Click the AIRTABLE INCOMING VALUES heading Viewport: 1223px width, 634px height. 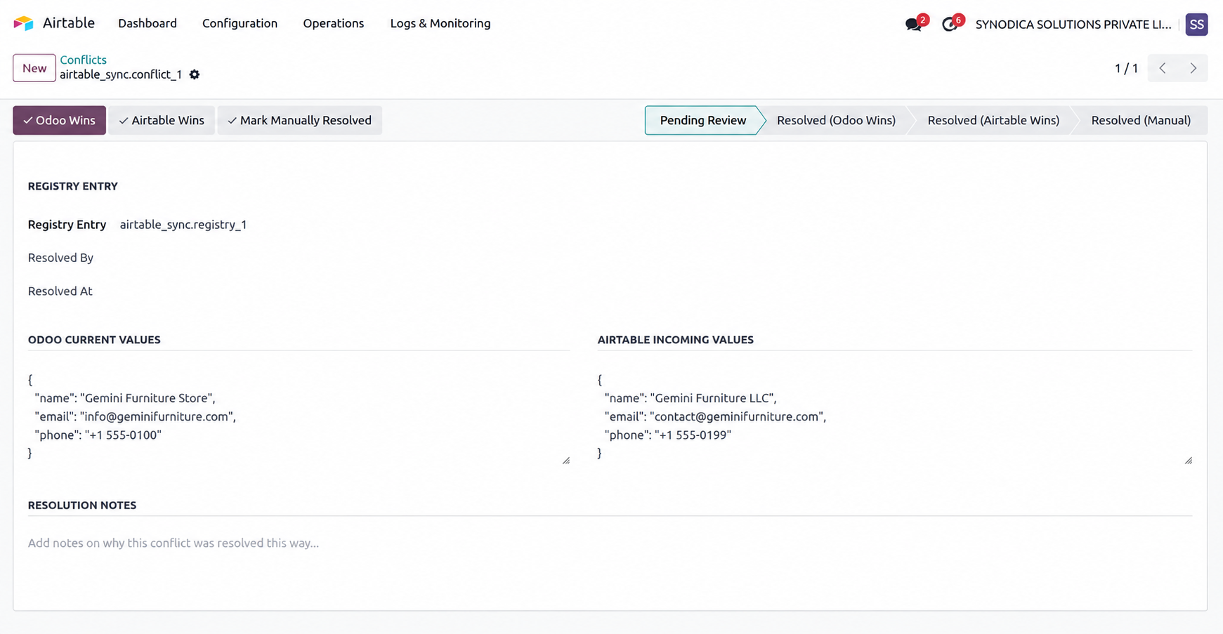(676, 340)
